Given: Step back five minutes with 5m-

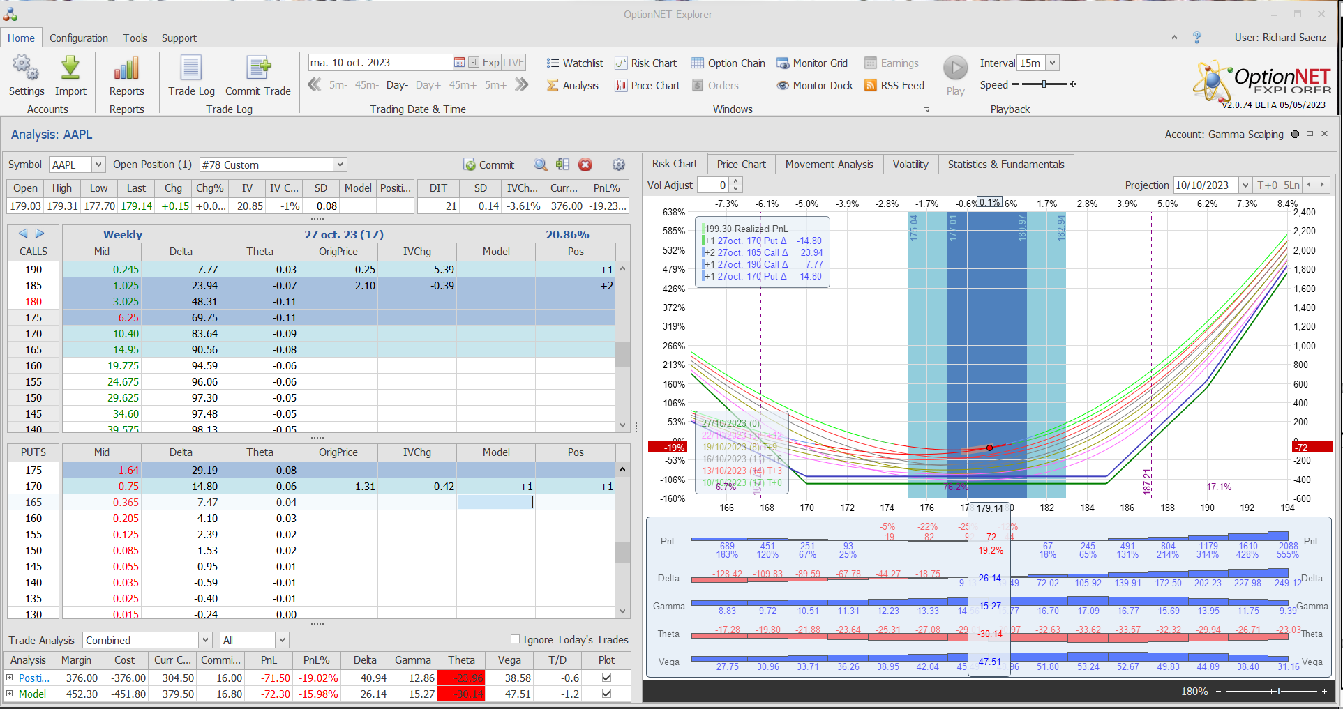Looking at the screenshot, I should [x=338, y=85].
